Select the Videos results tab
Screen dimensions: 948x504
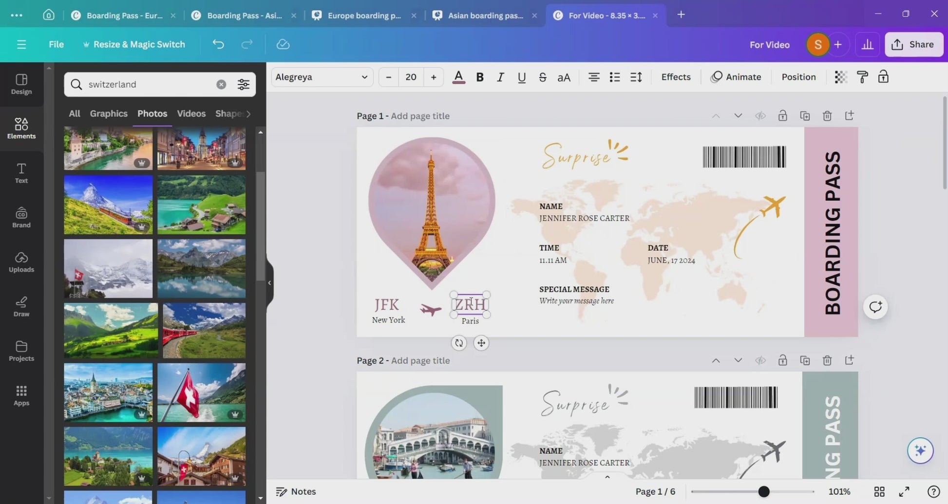click(x=191, y=113)
